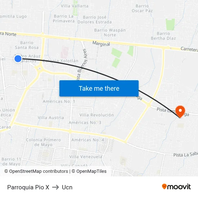
Task: Click the Villa Venezuela map label
Action: coord(86,157)
